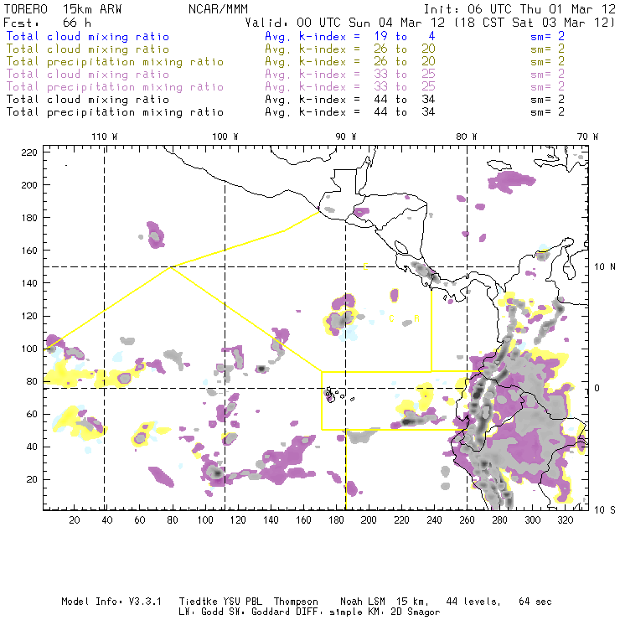The image size is (620, 620).
Task: Click the '240' tick on the horizontal axis
Action: [434, 520]
